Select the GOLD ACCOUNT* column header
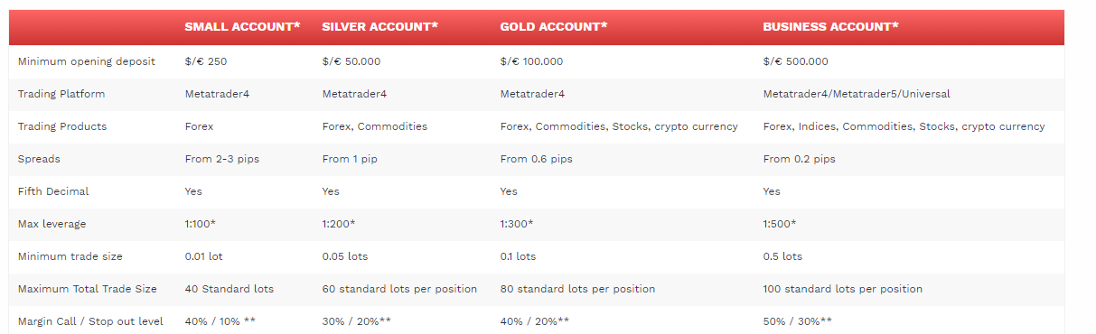 (x=553, y=27)
